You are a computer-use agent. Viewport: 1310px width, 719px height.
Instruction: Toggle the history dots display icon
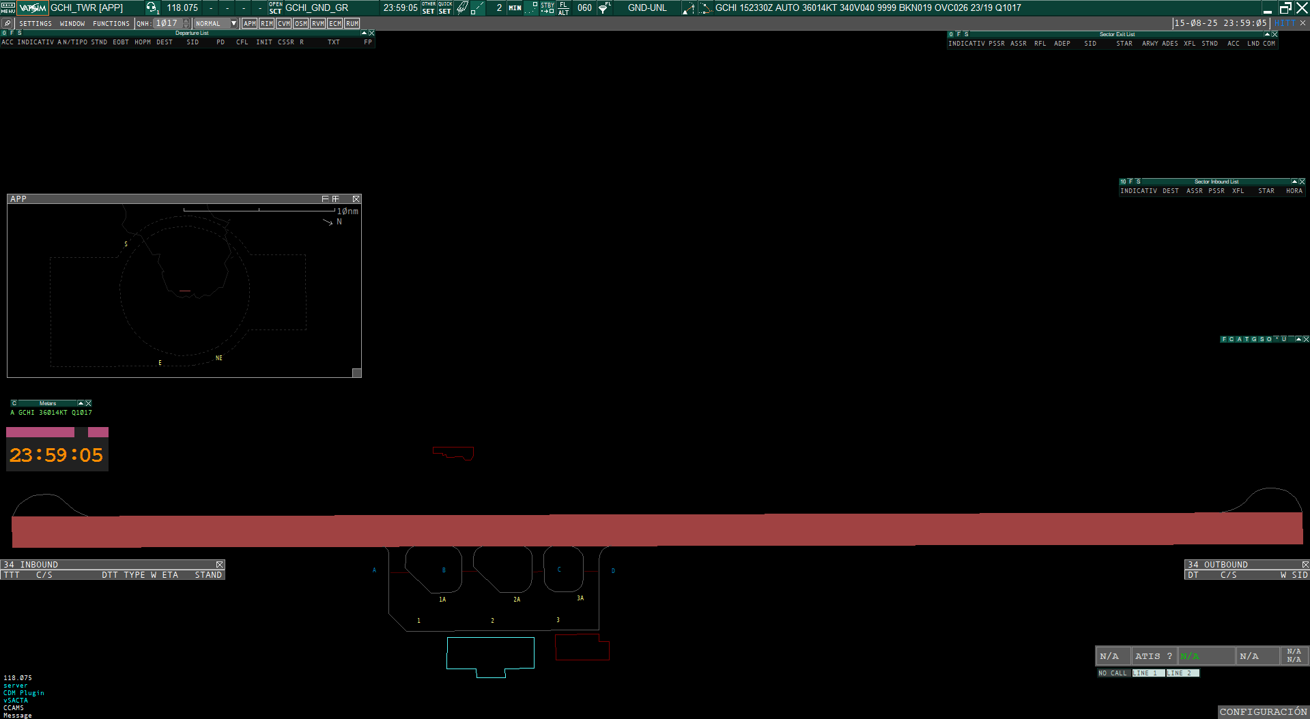531,8
